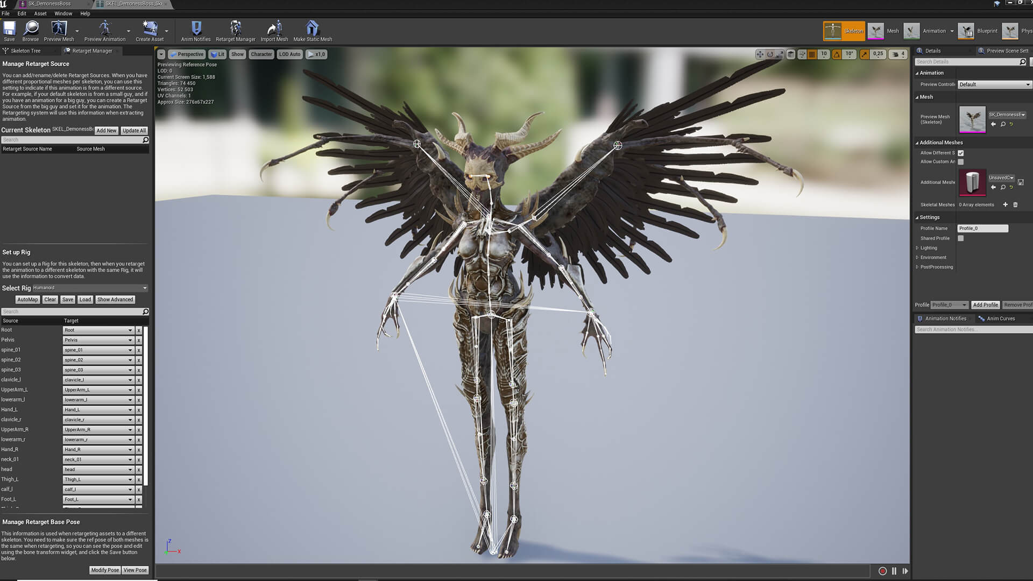
Task: Toggle rotation snap angle icon in viewport
Action: pyautogui.click(x=837, y=54)
